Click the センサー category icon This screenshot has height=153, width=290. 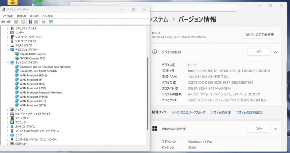click(12, 32)
